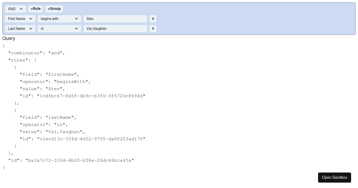
Task: Click the Open Sandbox button
Action: 334,177
